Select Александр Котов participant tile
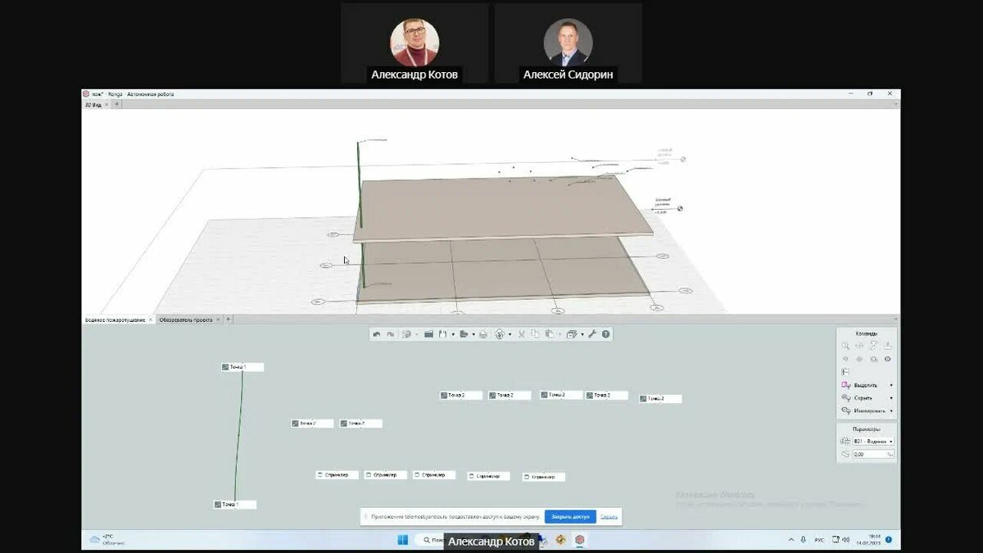This screenshot has width=983, height=553. point(414,43)
